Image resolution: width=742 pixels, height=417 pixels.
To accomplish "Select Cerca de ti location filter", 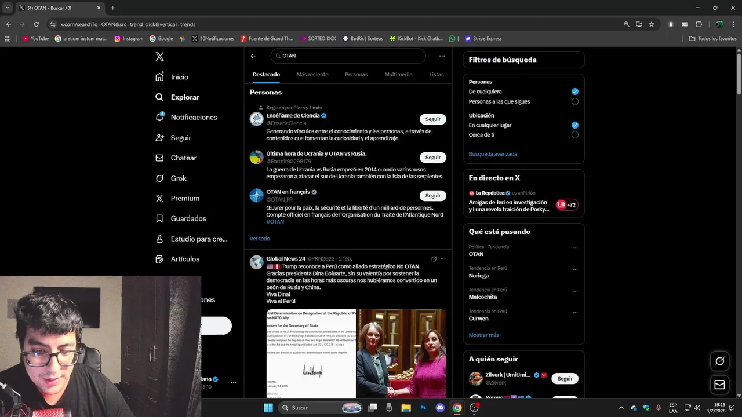I will pyautogui.click(x=575, y=135).
